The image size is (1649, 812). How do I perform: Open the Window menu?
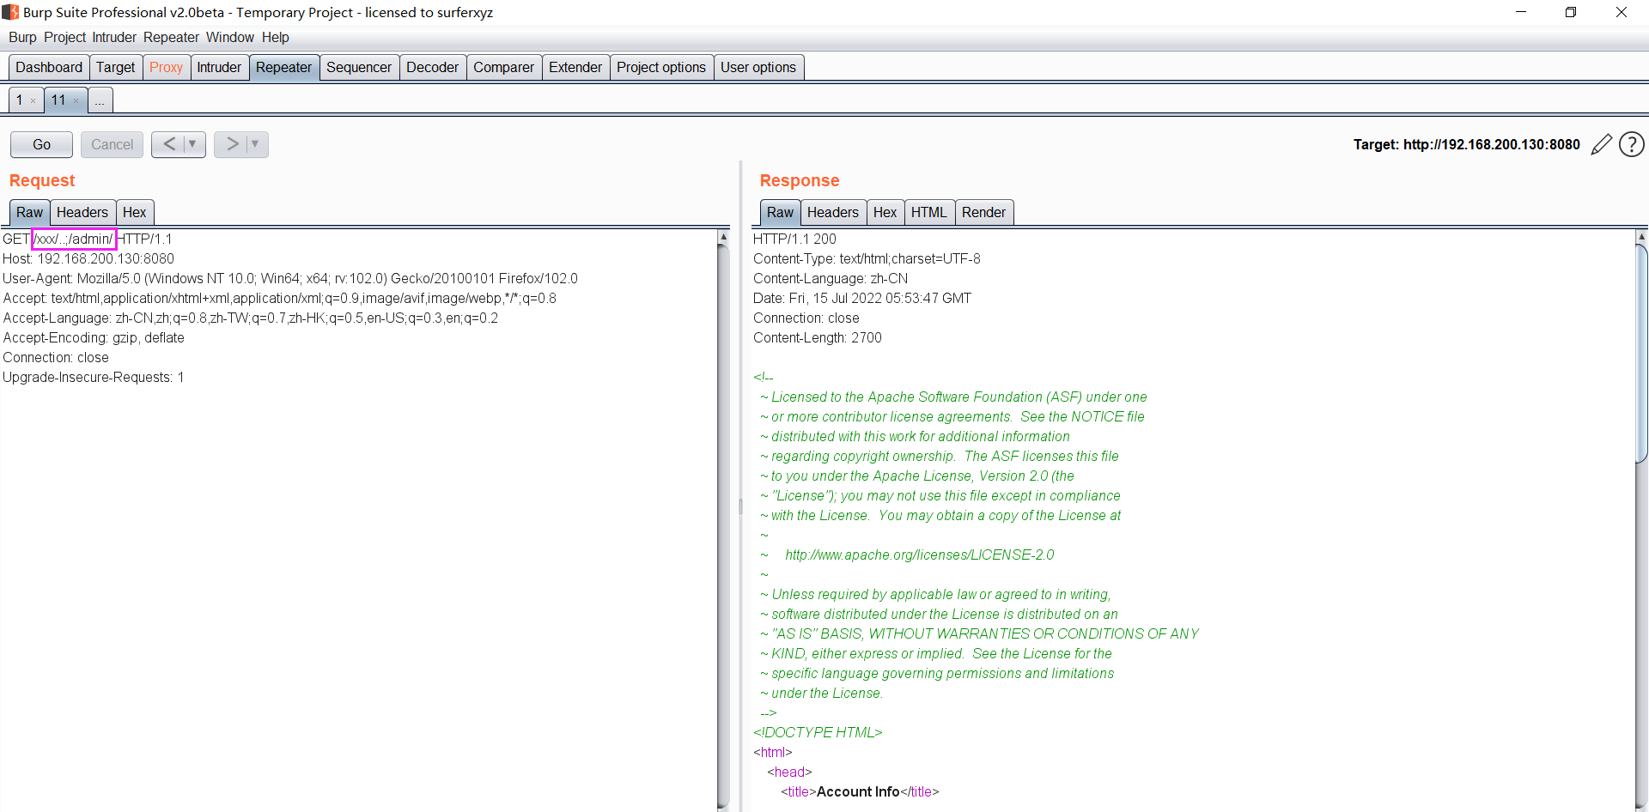(x=229, y=37)
